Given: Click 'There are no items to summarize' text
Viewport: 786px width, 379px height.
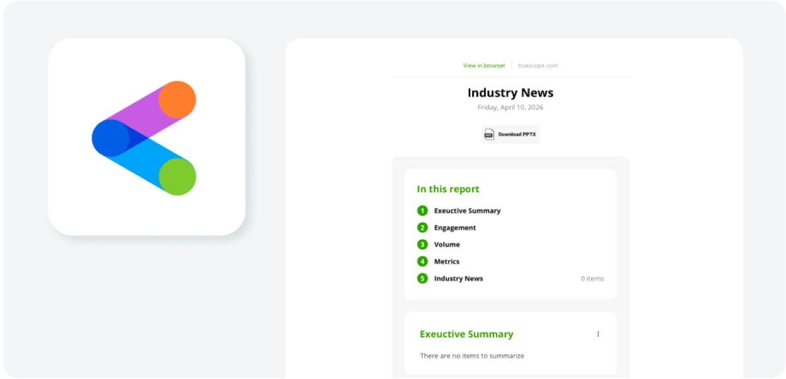Looking at the screenshot, I should 472,356.
